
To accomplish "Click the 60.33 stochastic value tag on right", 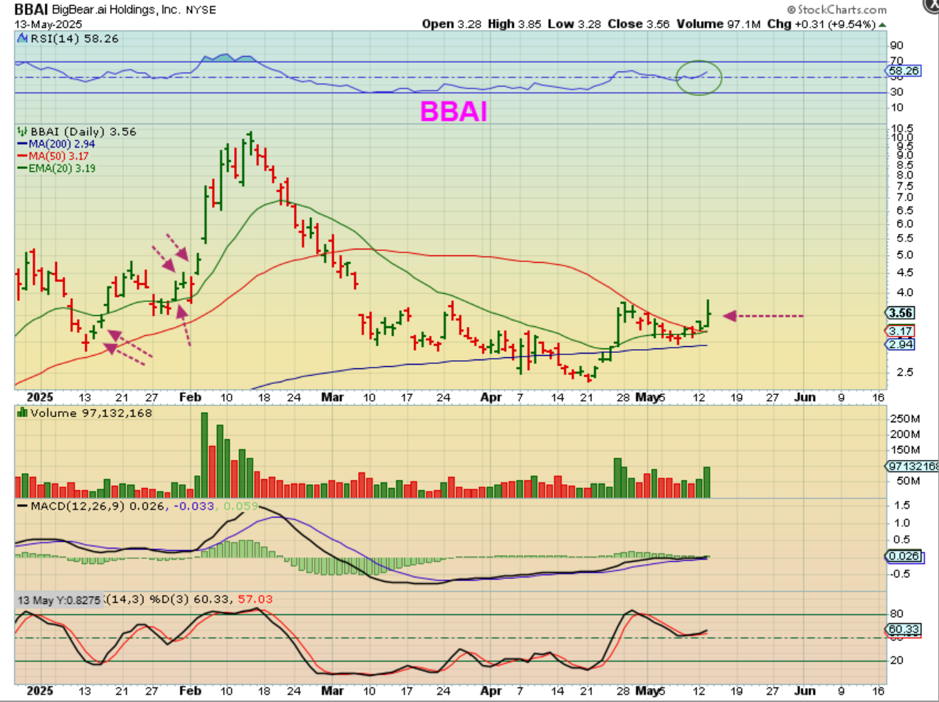I will (x=904, y=630).
